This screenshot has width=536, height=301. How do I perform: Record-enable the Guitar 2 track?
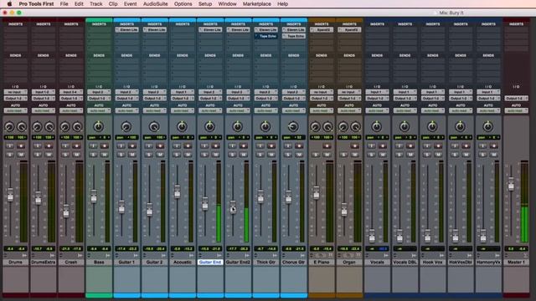pyautogui.click(x=160, y=146)
